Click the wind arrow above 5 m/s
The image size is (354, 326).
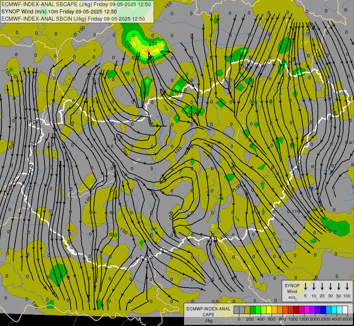point(305,286)
